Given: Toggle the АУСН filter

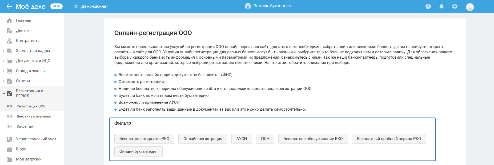Looking at the screenshot, I should point(242,139).
